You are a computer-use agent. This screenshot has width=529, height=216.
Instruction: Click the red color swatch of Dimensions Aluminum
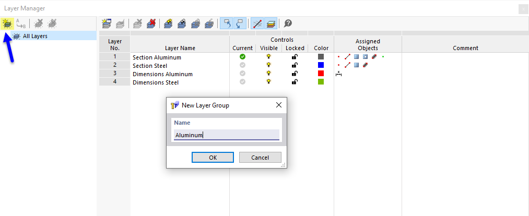click(321, 73)
